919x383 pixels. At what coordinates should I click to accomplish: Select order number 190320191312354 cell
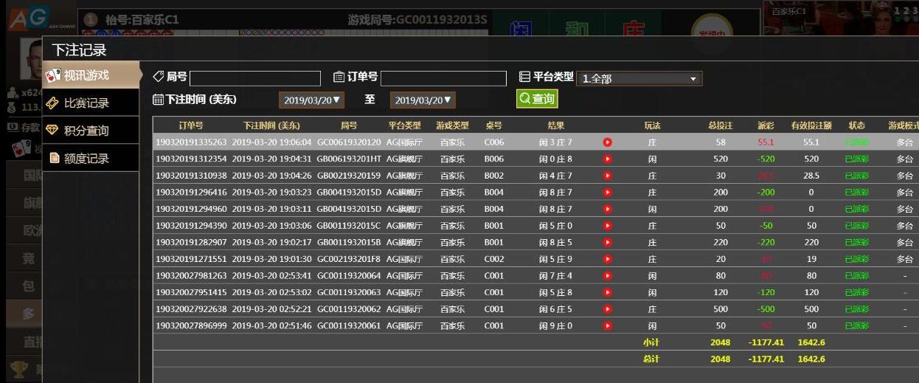[x=191, y=159]
